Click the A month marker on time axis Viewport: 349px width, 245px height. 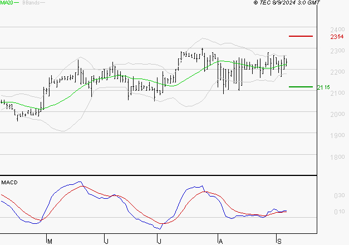(x=220, y=241)
